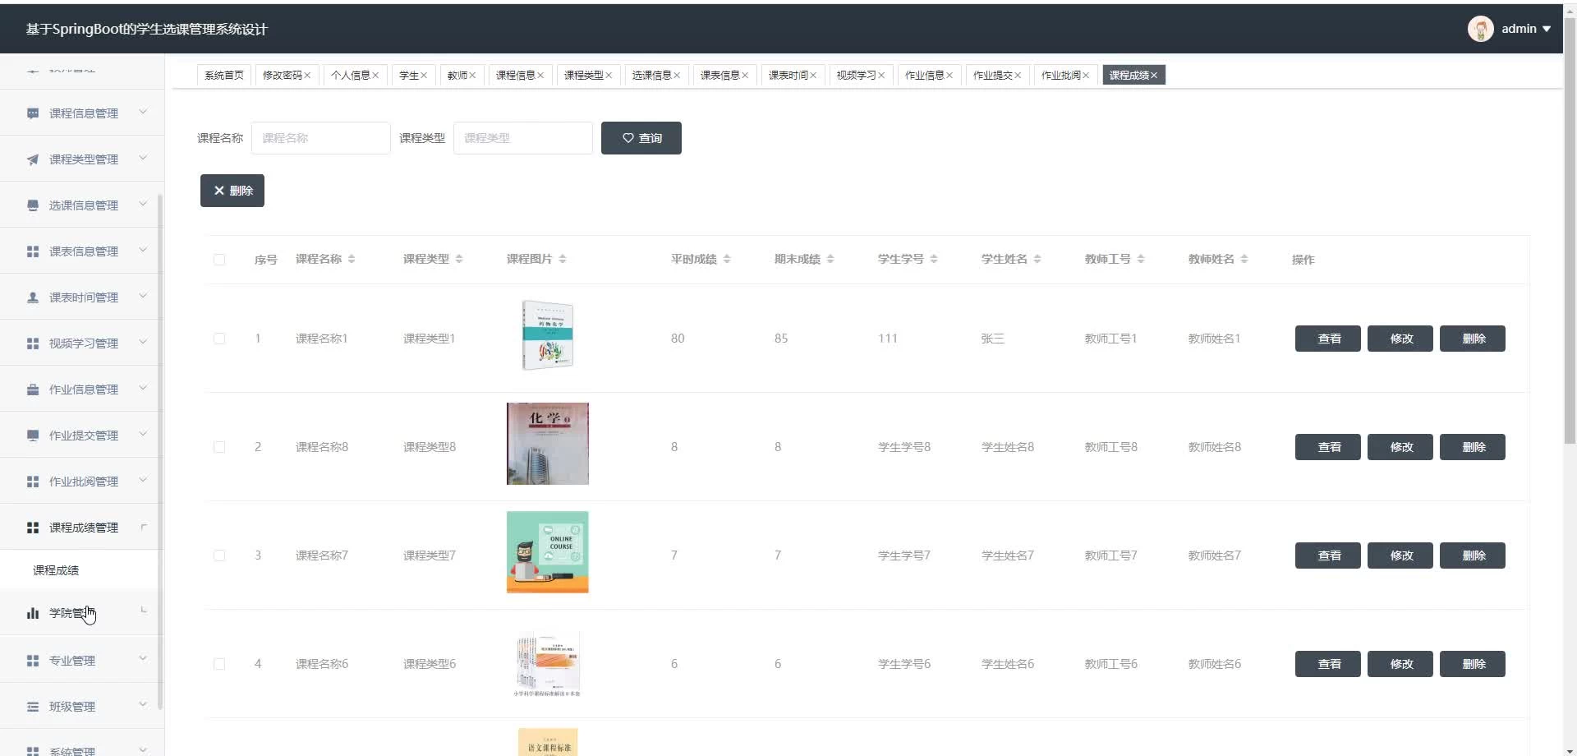
Task: Click the 作业信息管理 briefcase icon
Action: (33, 390)
